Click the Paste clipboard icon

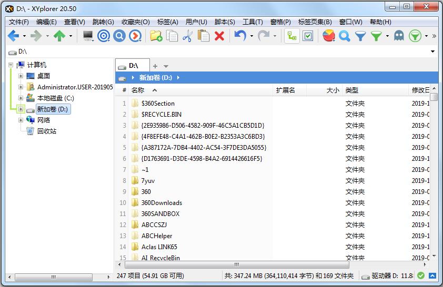click(204, 36)
